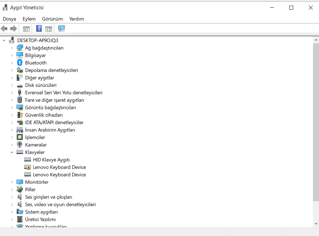Image resolution: width=319 pixels, height=236 pixels.
Task: Click the Depolama denetleyicileri icon
Action: (20, 70)
